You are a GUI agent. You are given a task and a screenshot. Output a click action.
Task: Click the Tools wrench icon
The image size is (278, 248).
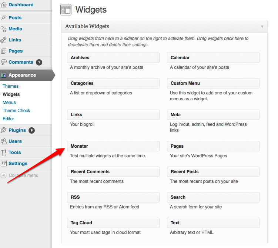click(4, 153)
